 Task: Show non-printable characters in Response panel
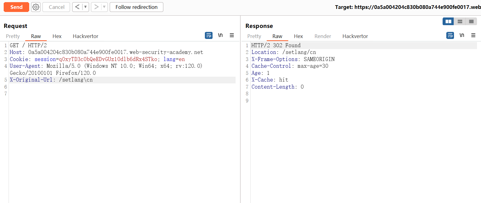(462, 36)
